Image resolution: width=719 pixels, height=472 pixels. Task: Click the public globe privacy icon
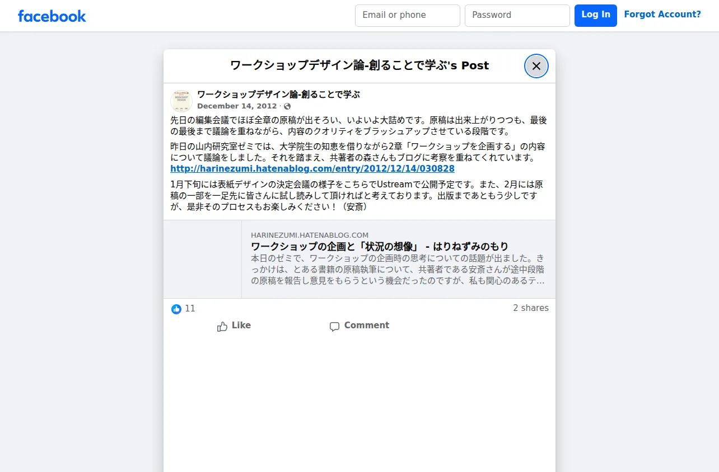coord(287,106)
